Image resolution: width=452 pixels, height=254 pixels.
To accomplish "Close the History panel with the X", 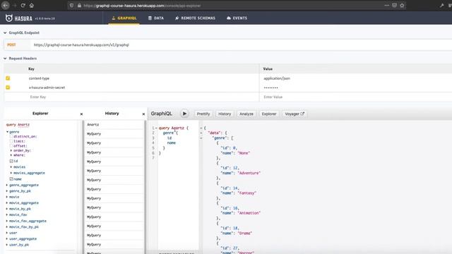I will 143,114.
